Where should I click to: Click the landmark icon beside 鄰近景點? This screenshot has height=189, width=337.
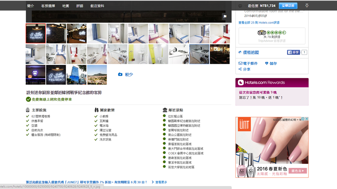click(165, 110)
